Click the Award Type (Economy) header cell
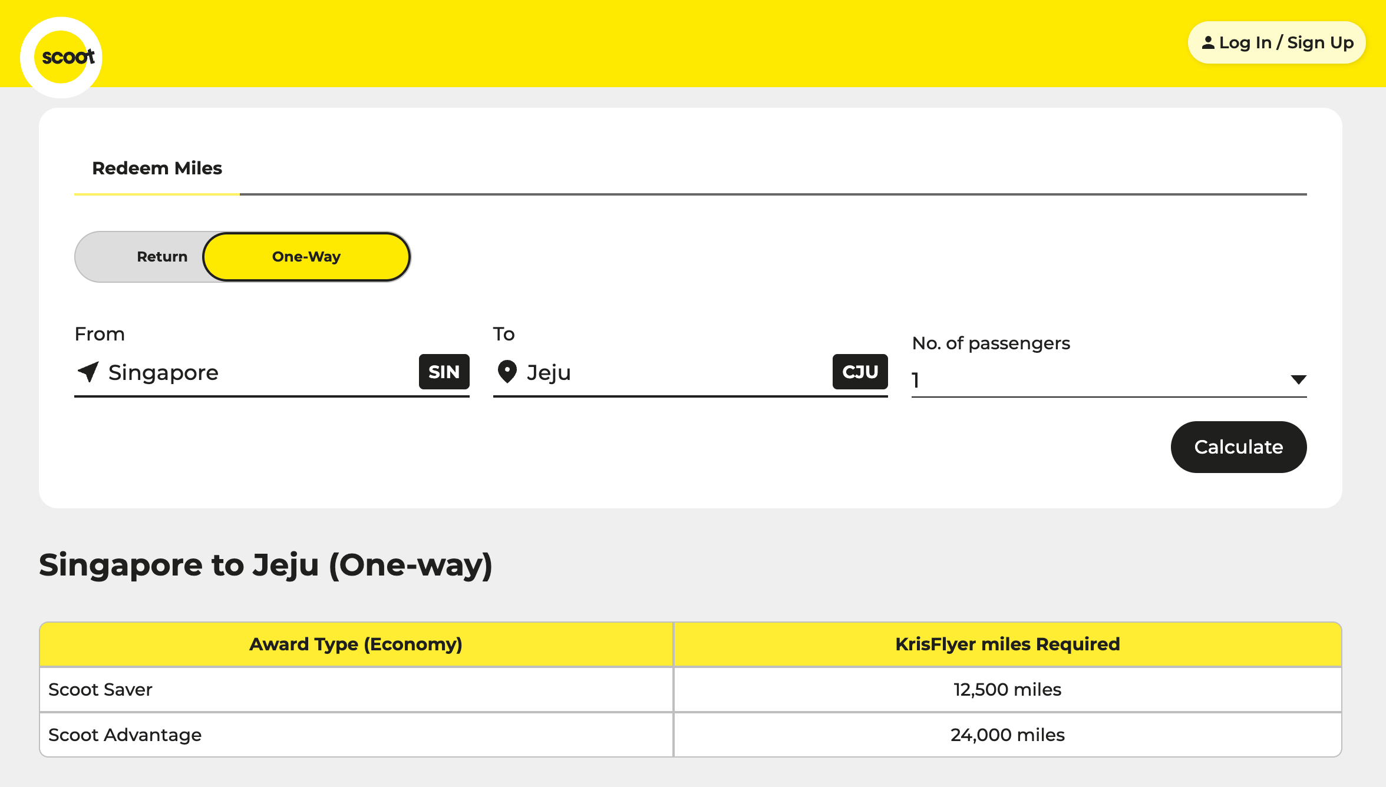1386x787 pixels. tap(355, 644)
